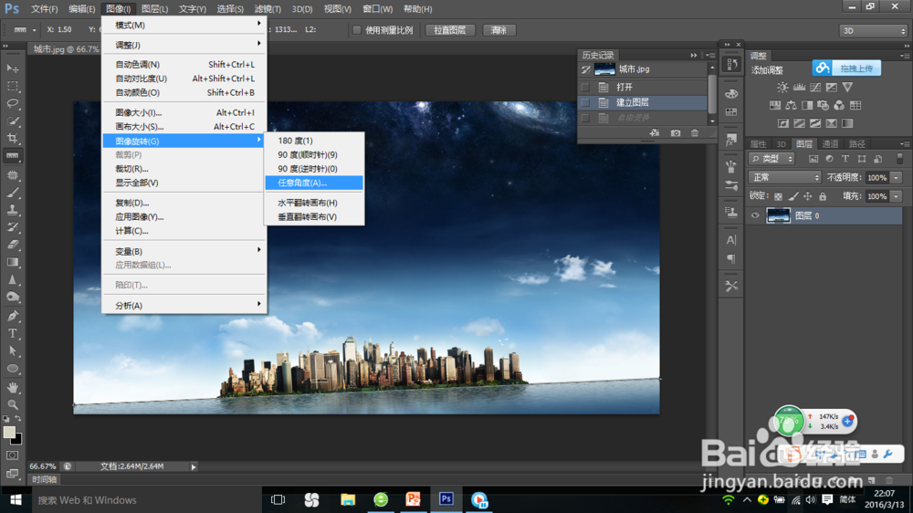Open the 滤镜(T) menu
913x513 pixels.
(x=268, y=9)
